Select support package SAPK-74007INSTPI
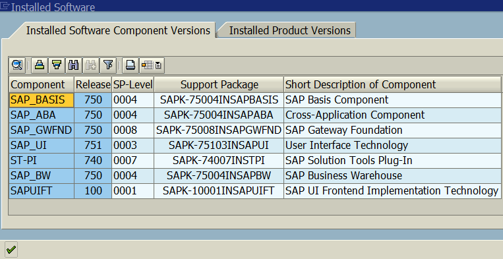Screen dimensions: 503x259 coord(219,160)
